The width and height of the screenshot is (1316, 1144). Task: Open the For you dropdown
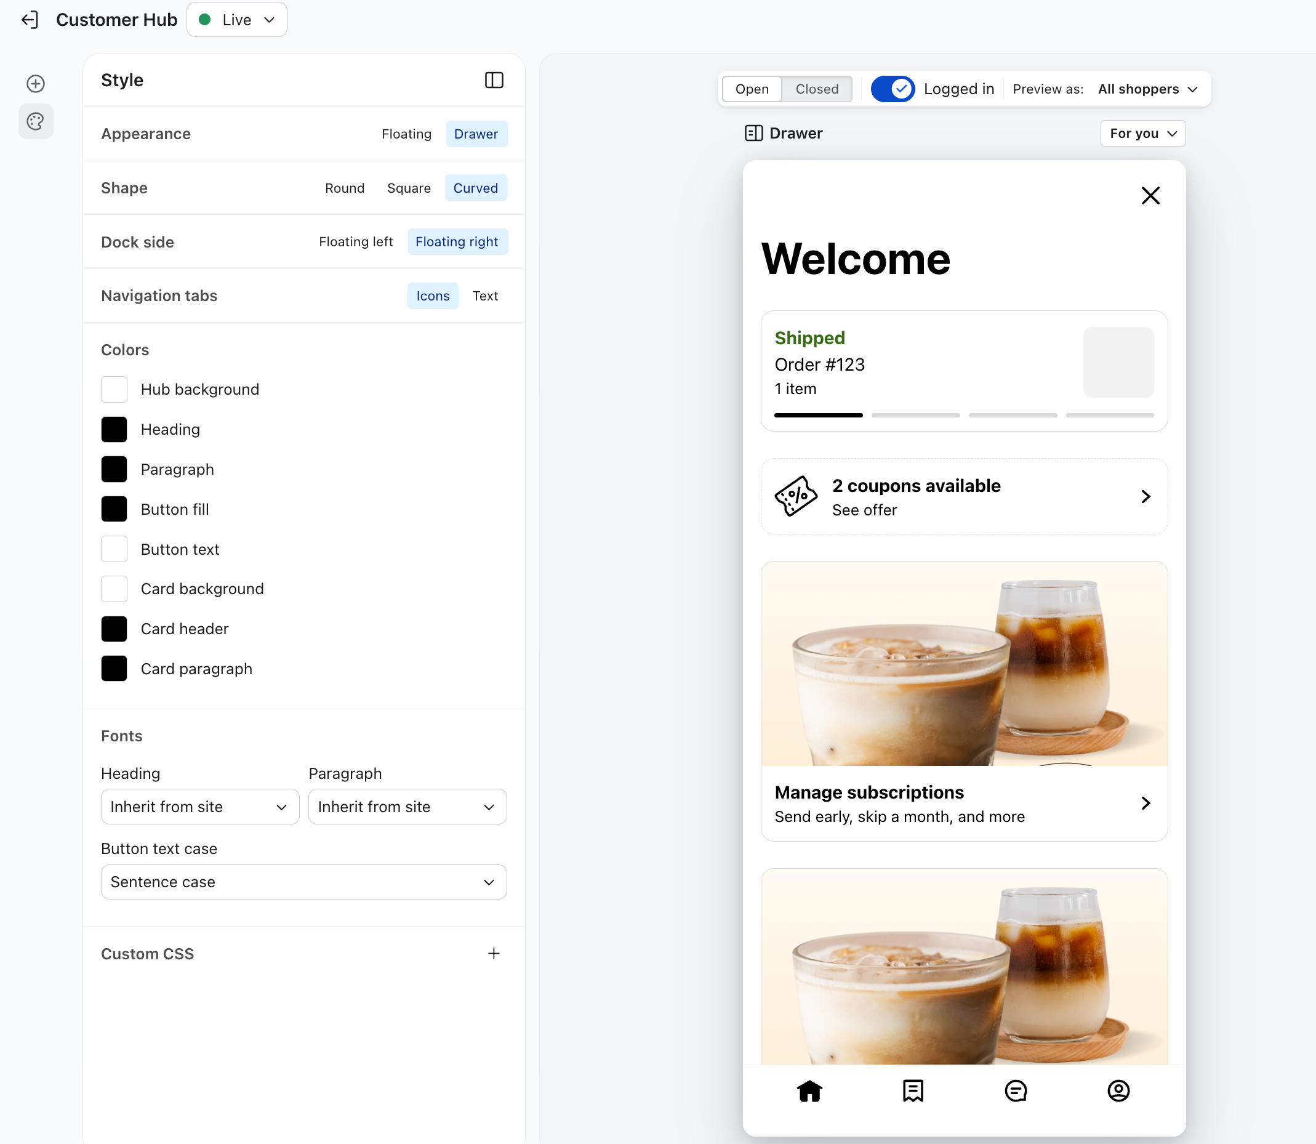pos(1142,134)
